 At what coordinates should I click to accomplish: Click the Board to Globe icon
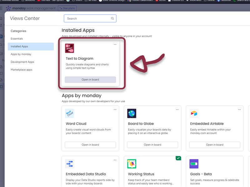pos(132,113)
